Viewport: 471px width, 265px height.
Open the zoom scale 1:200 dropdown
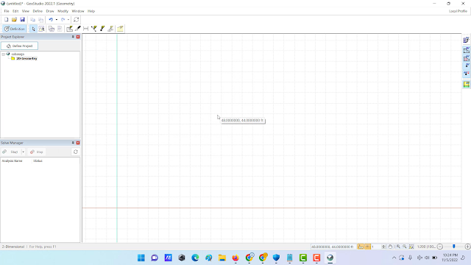point(426,247)
